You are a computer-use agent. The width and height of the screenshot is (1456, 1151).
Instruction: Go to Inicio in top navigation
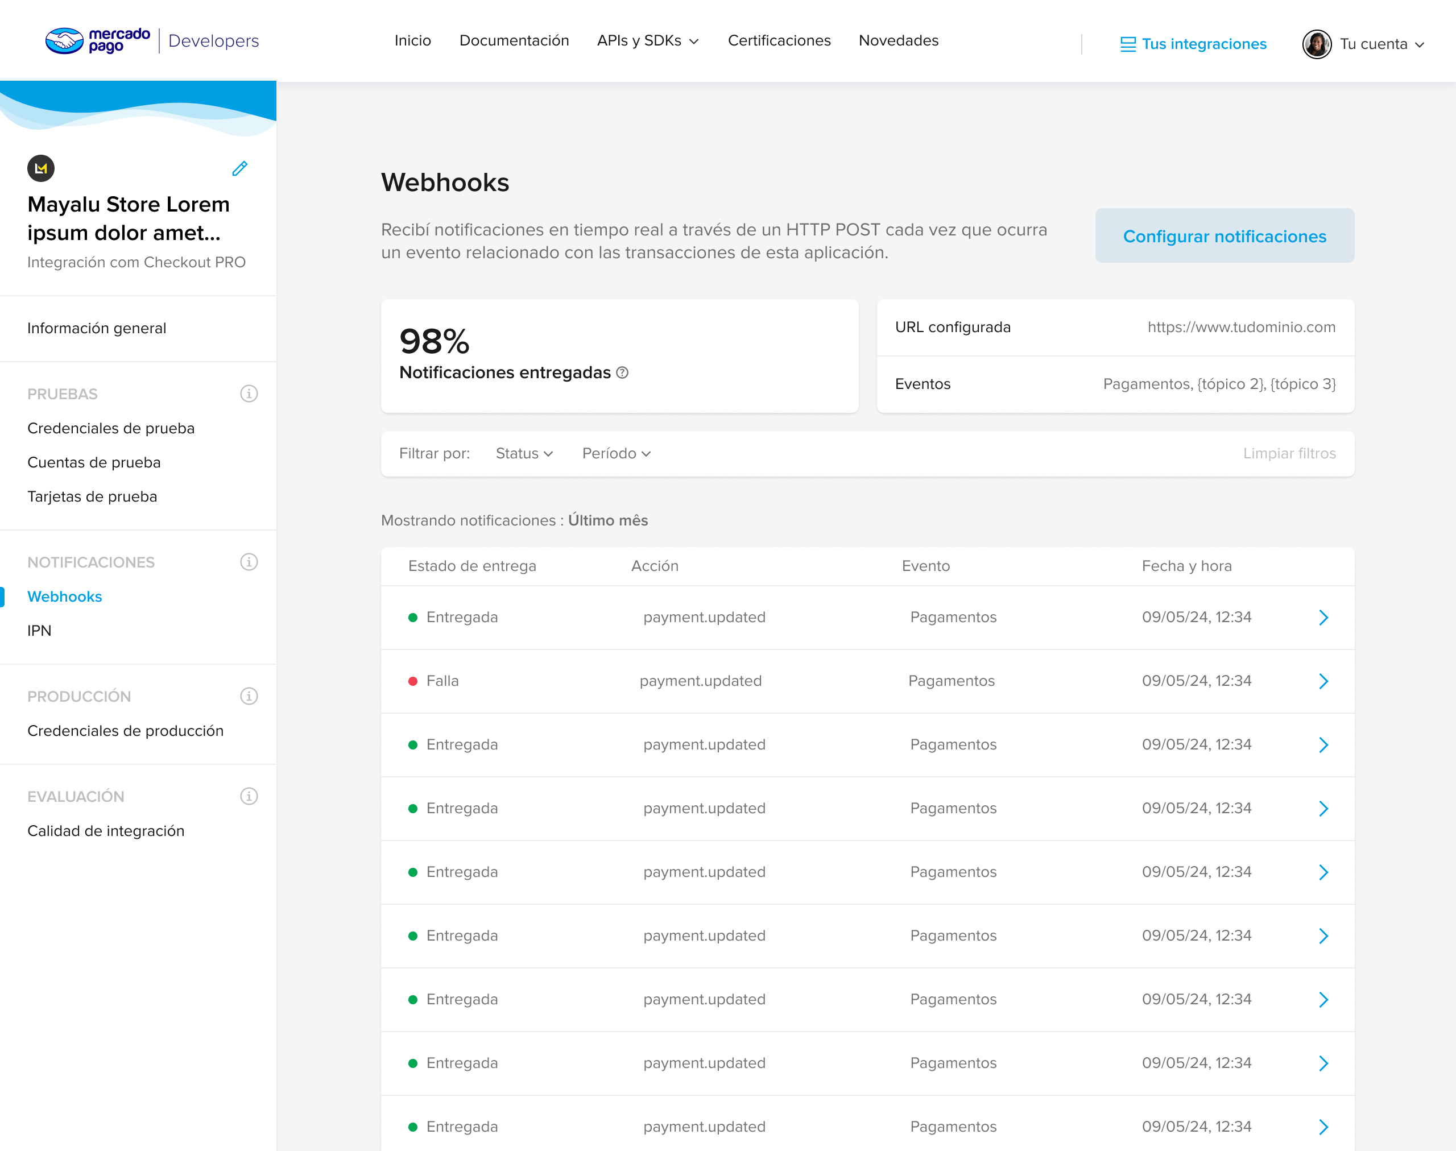[412, 41]
